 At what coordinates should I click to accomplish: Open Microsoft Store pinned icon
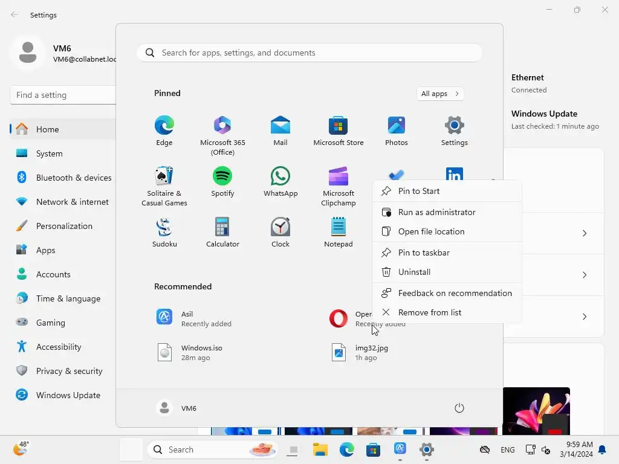tap(339, 131)
